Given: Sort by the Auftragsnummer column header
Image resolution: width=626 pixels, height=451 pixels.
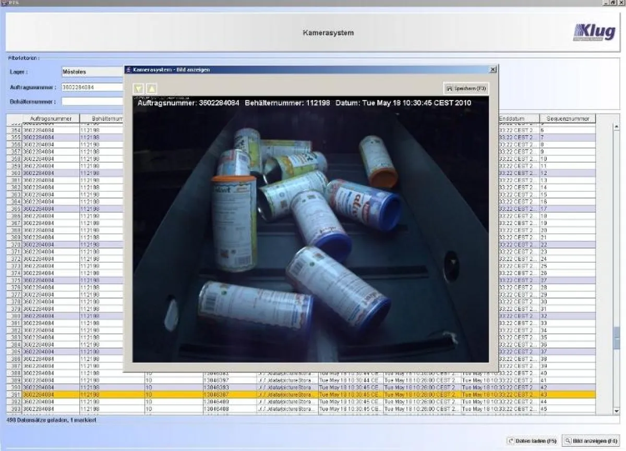Looking at the screenshot, I should pyautogui.click(x=50, y=119).
